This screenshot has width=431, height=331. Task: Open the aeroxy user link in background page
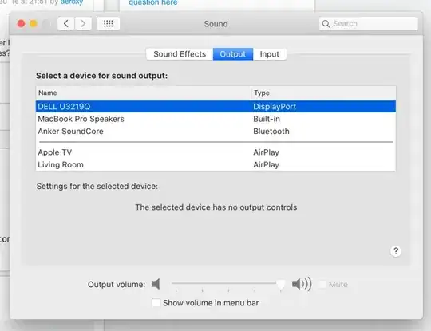pos(72,2)
